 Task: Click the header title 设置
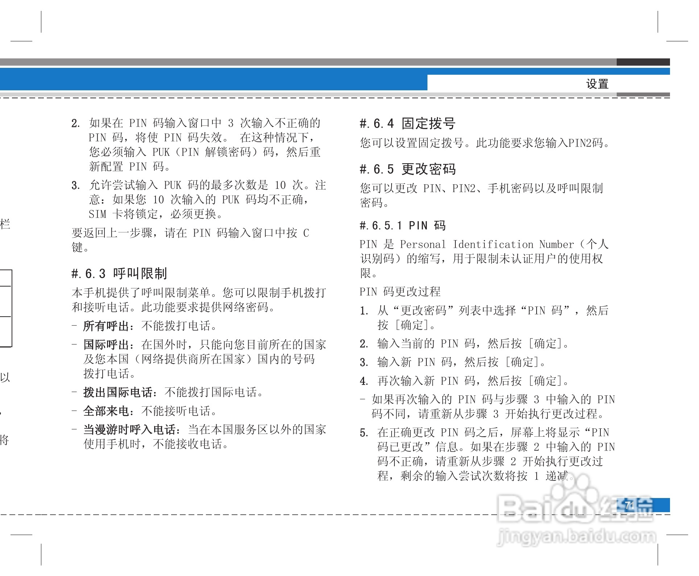click(597, 84)
